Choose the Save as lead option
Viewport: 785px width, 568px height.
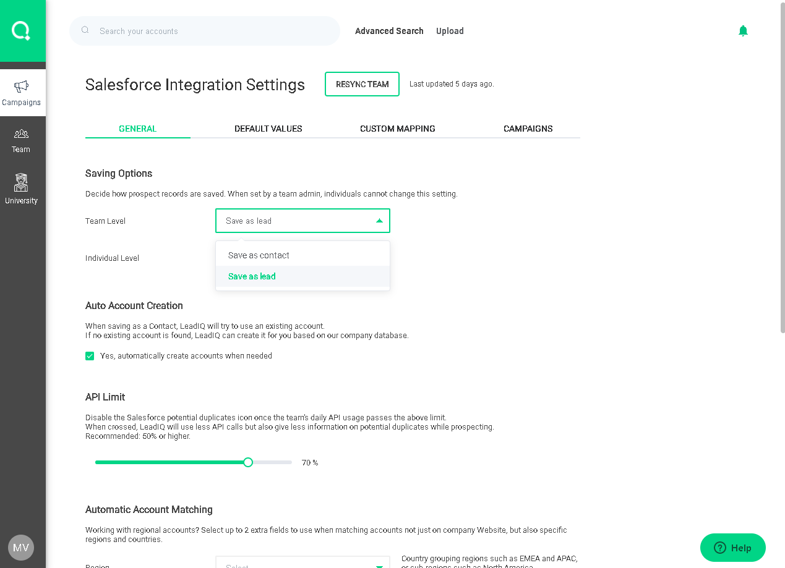pos(252,276)
